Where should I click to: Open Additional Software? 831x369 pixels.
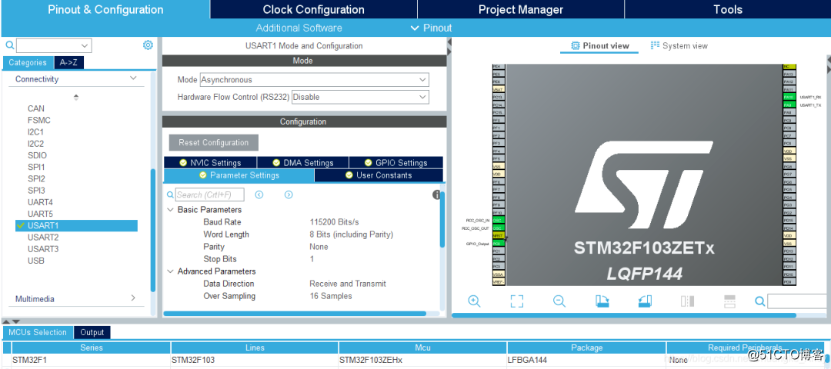pyautogui.click(x=299, y=28)
